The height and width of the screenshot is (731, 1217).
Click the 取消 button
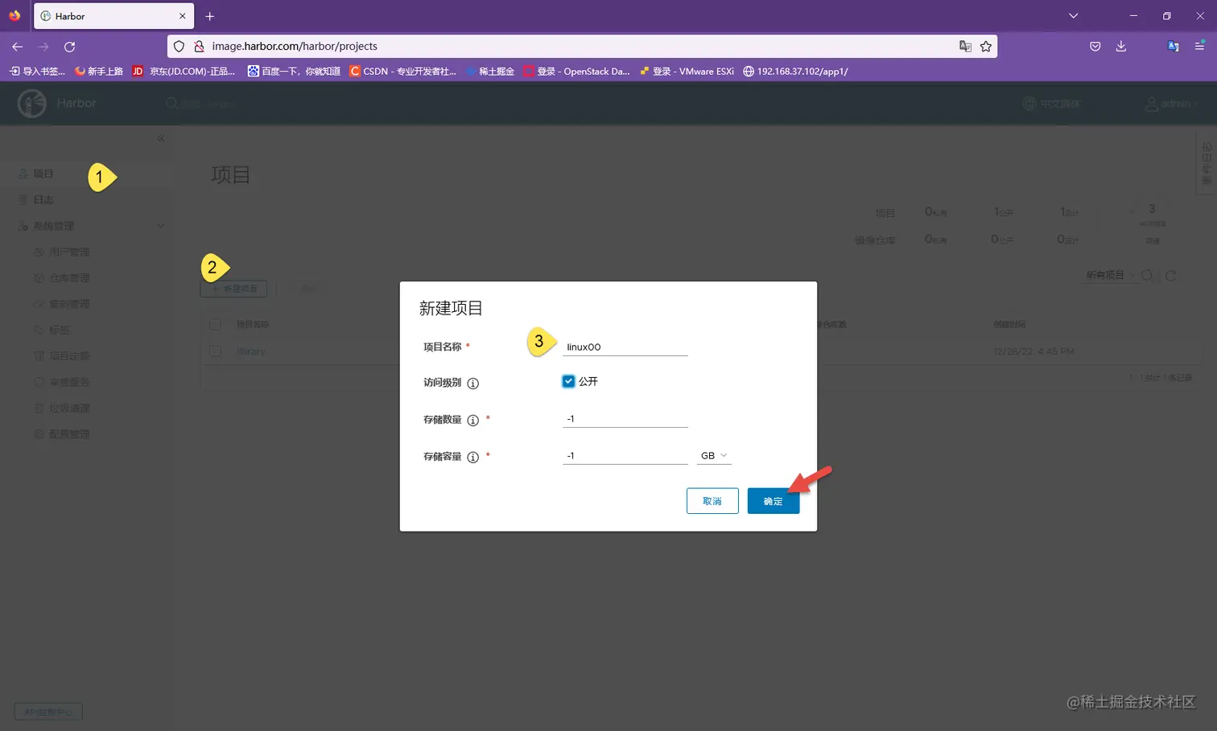tap(712, 501)
